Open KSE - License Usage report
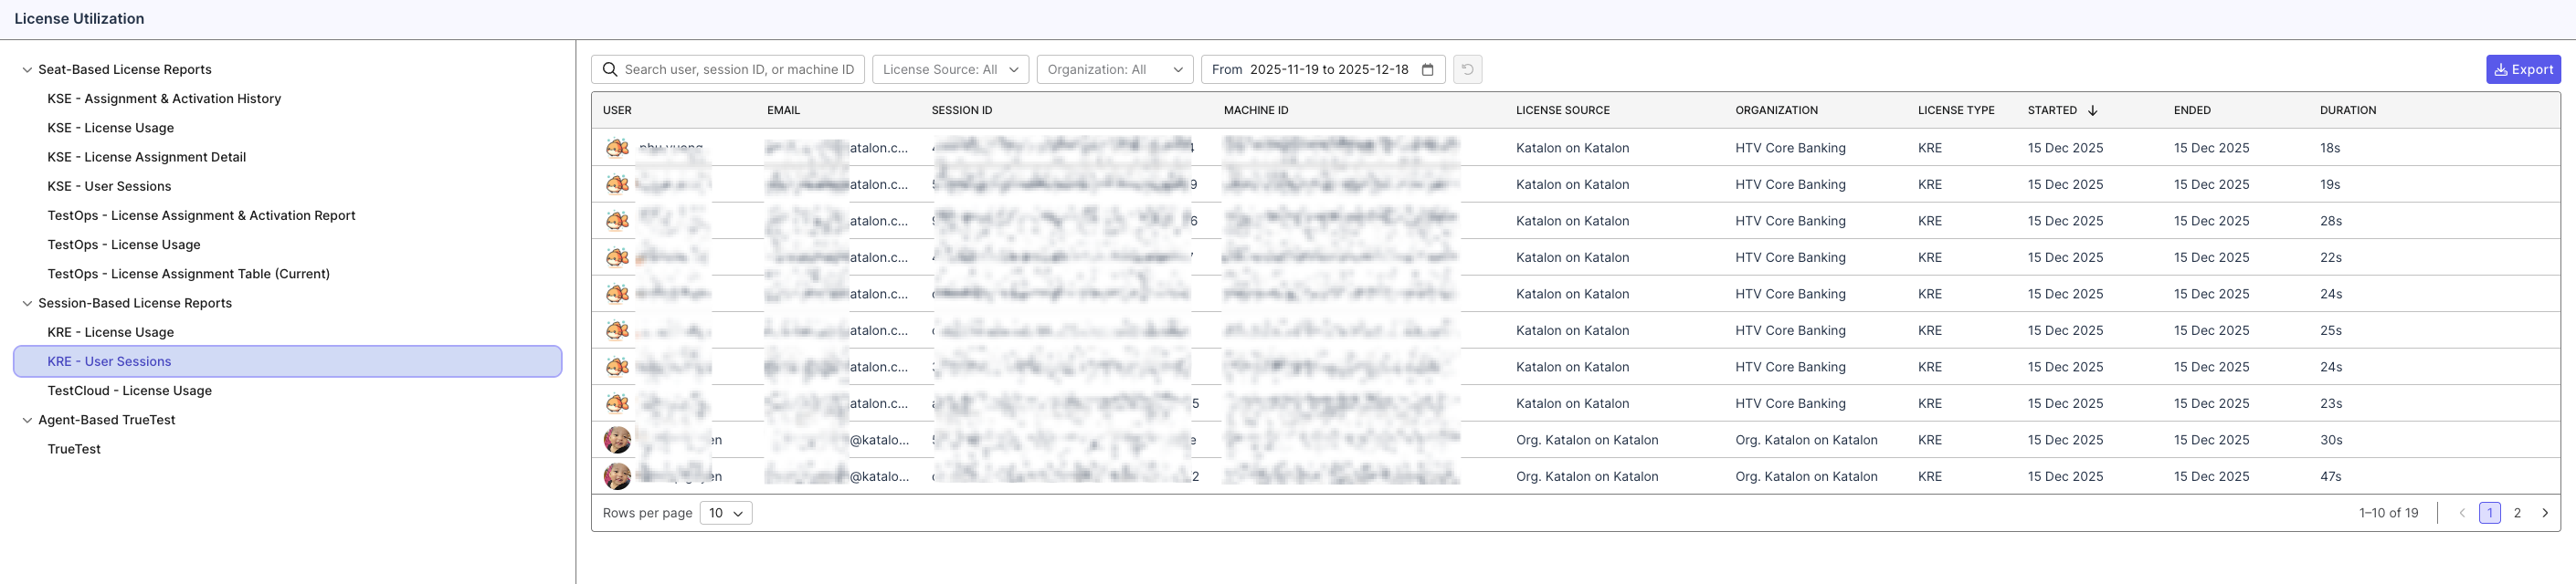This screenshot has height=584, width=2576. (x=110, y=128)
